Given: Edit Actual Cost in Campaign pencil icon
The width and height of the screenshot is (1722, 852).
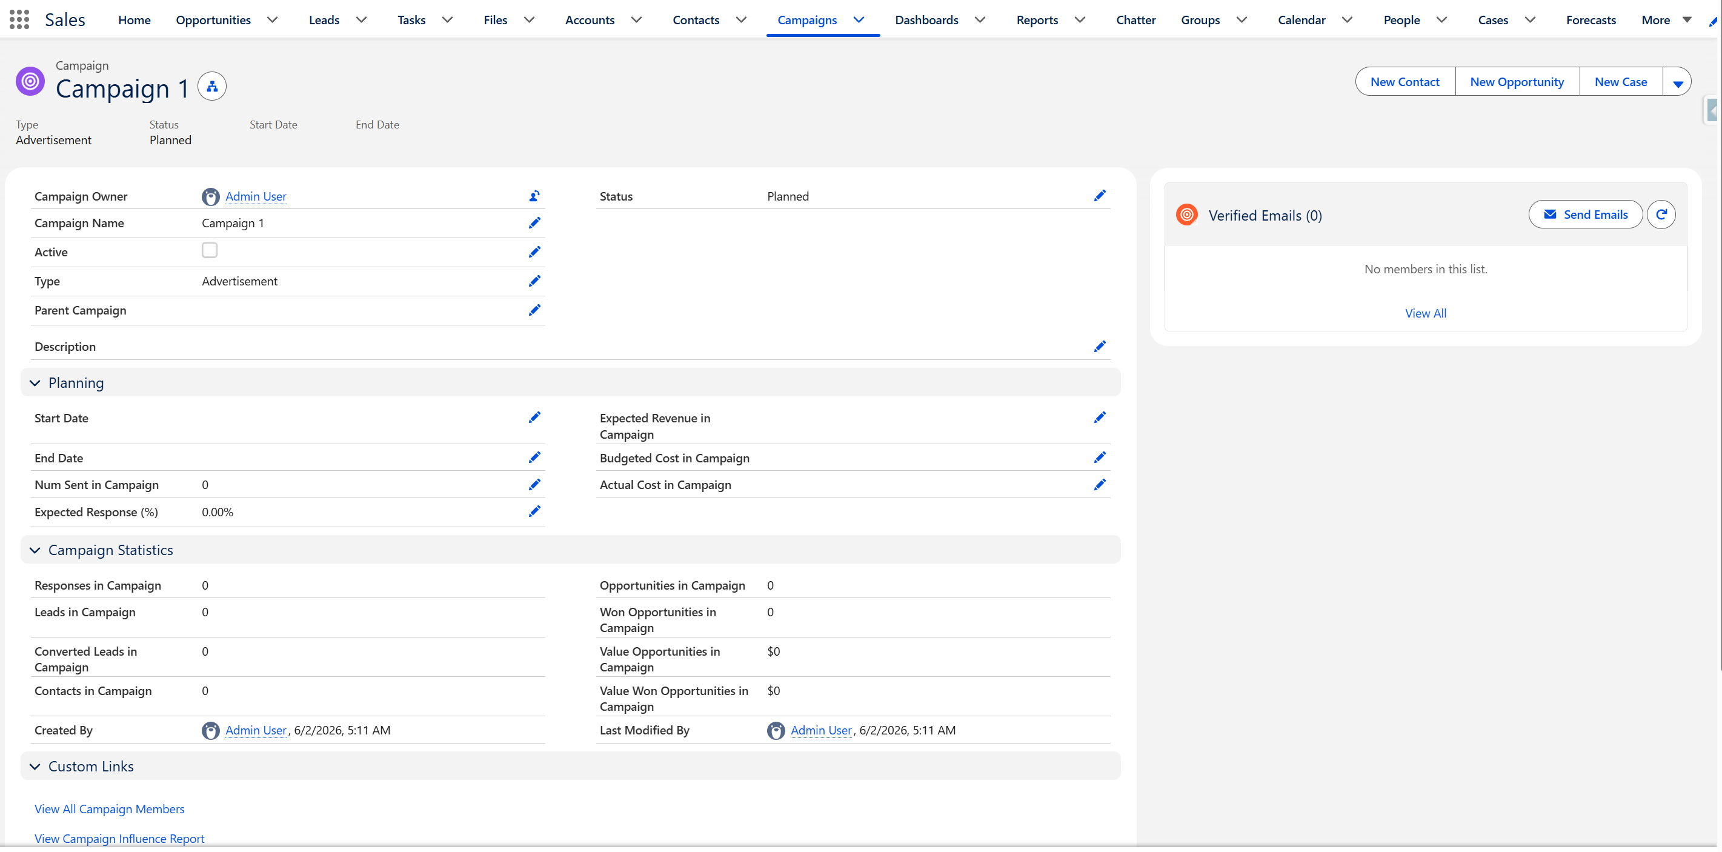Looking at the screenshot, I should tap(1100, 485).
